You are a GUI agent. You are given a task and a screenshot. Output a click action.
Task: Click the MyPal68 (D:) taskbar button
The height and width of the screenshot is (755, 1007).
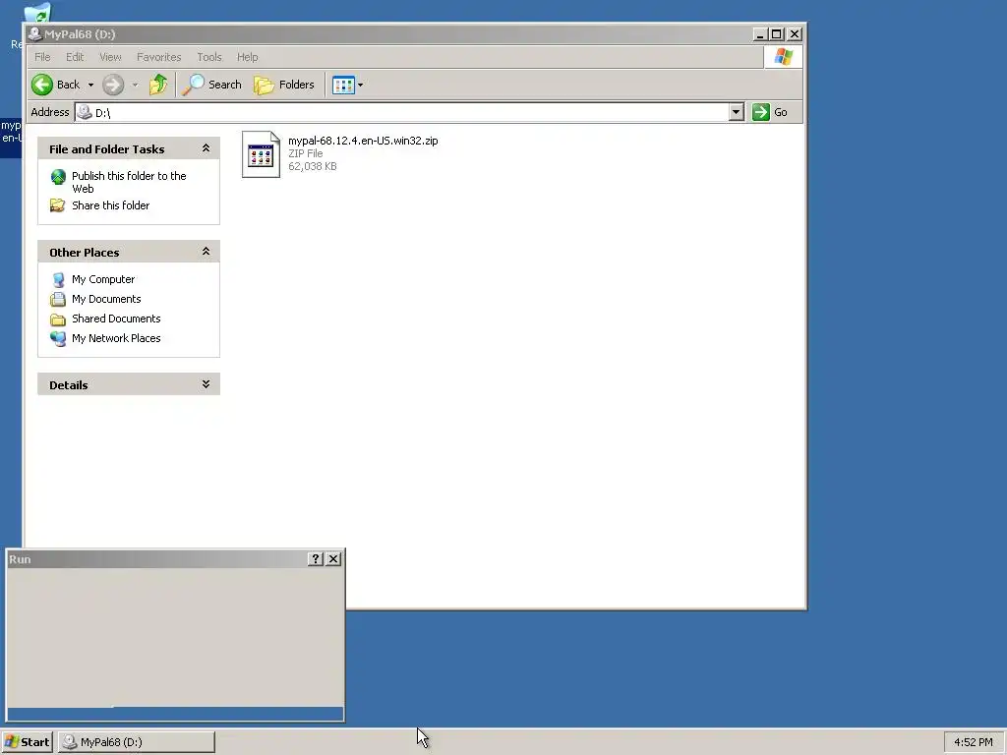pyautogui.click(x=136, y=742)
